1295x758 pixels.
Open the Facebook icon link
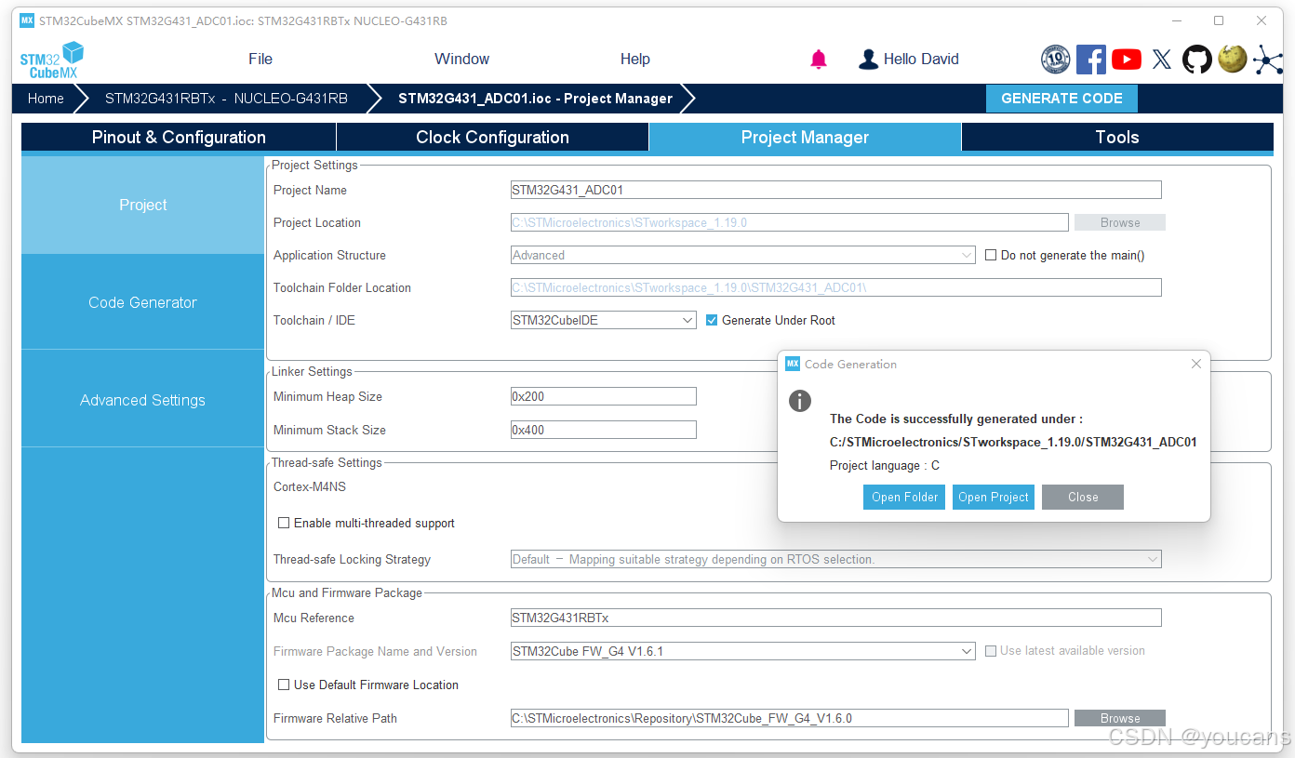[1091, 60]
